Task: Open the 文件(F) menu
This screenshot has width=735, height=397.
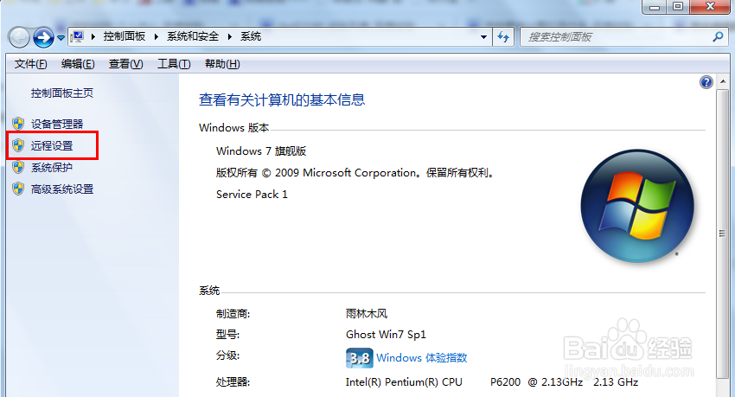Action: click(31, 64)
